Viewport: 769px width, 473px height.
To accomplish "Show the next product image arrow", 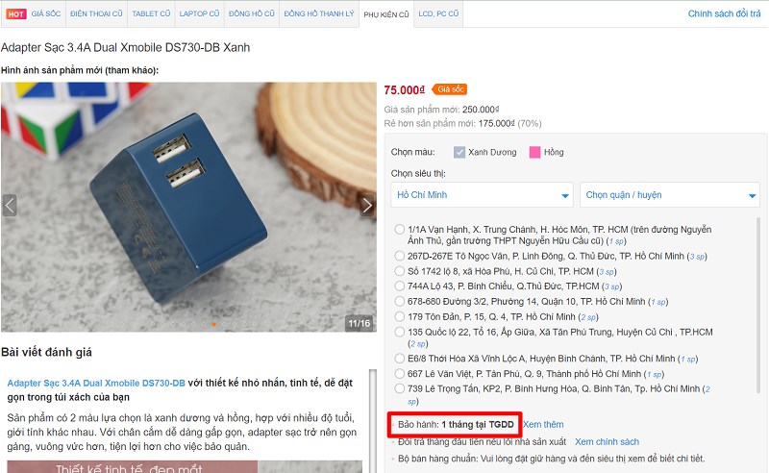I will 367,205.
